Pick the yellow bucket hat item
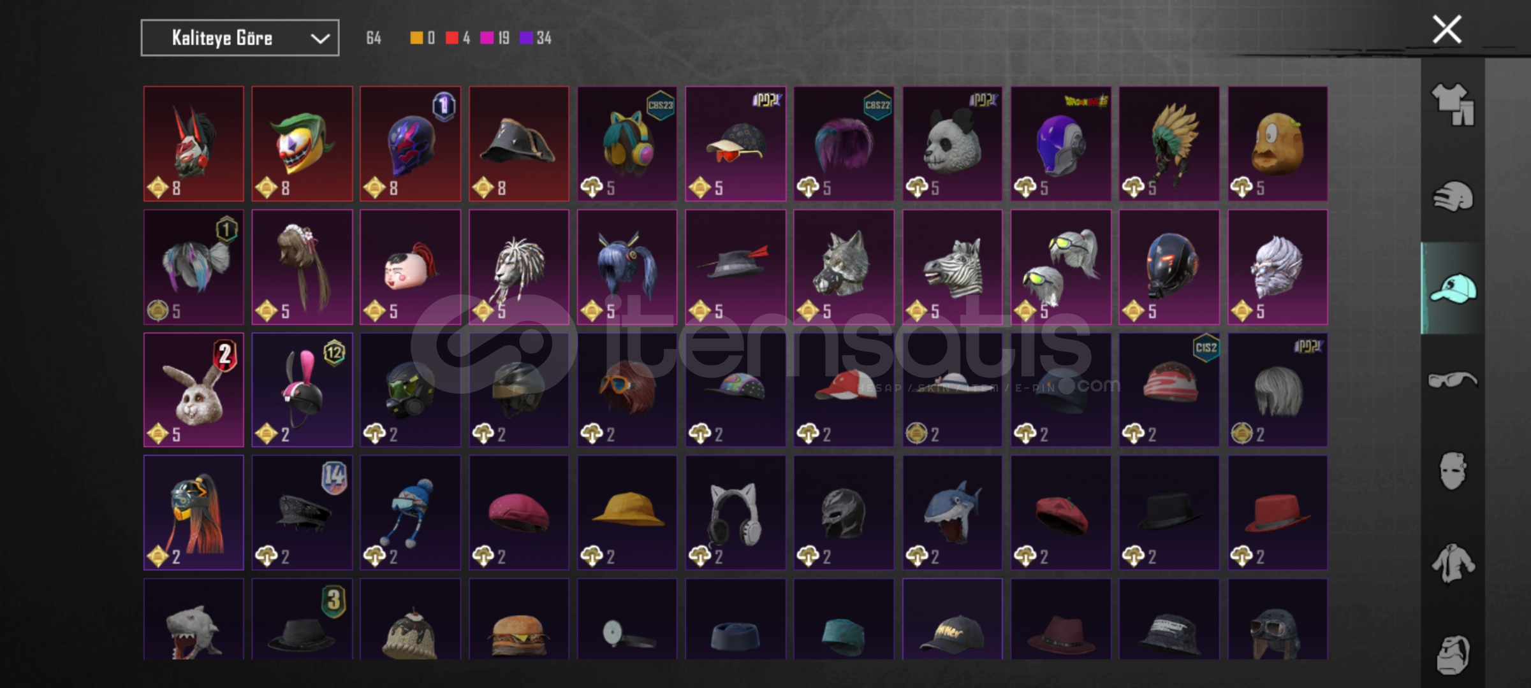1531x688 pixels. [x=627, y=513]
